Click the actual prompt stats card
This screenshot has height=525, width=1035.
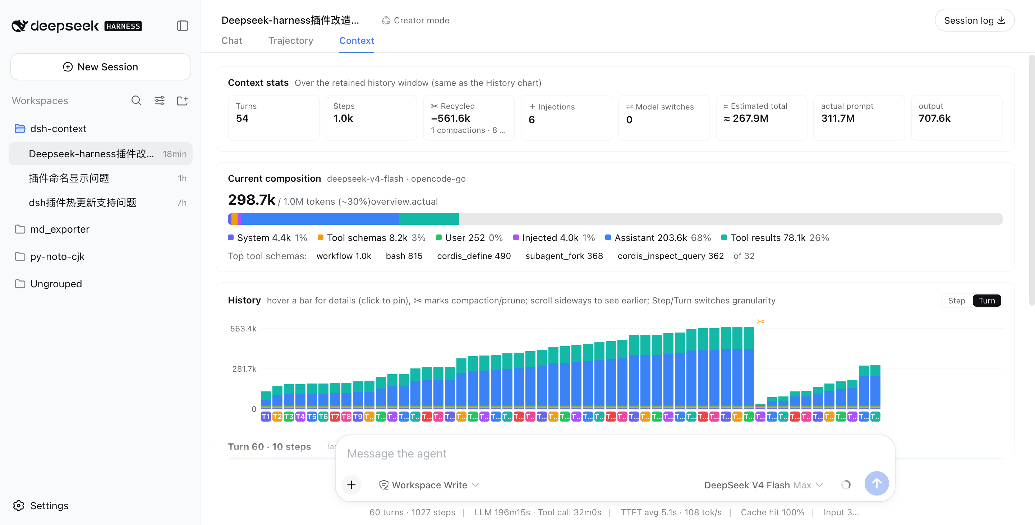tap(859, 117)
